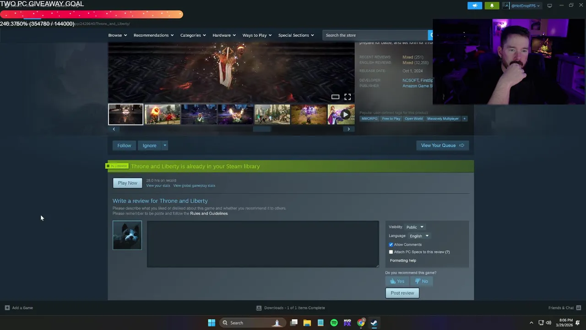Open the Special Sections menu
Image resolution: width=586 pixels, height=330 pixels.
(x=296, y=35)
